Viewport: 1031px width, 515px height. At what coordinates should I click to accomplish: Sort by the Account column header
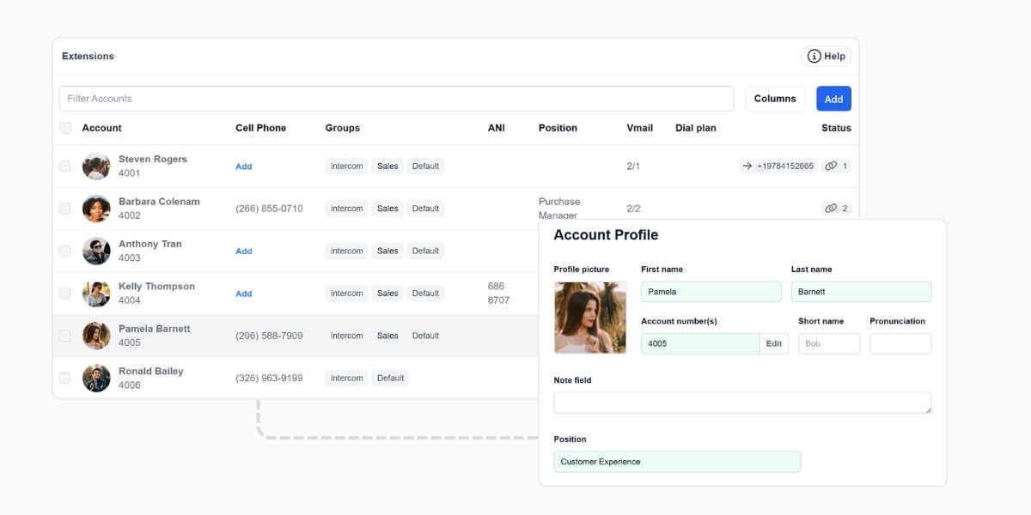(x=102, y=128)
